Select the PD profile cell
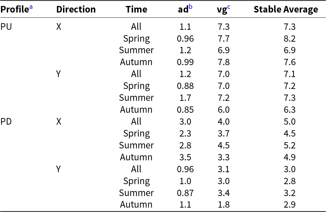The height and width of the screenshot is (212, 326). click(x=6, y=122)
